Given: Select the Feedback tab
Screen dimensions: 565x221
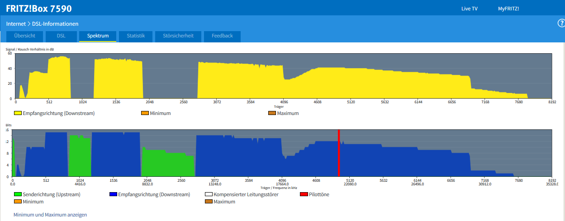Looking at the screenshot, I should 222,36.
